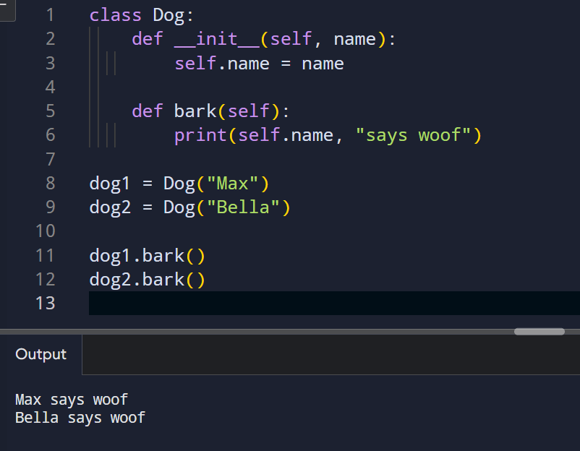Click the Bella says woof output line
The image size is (580, 451).
pos(80,417)
